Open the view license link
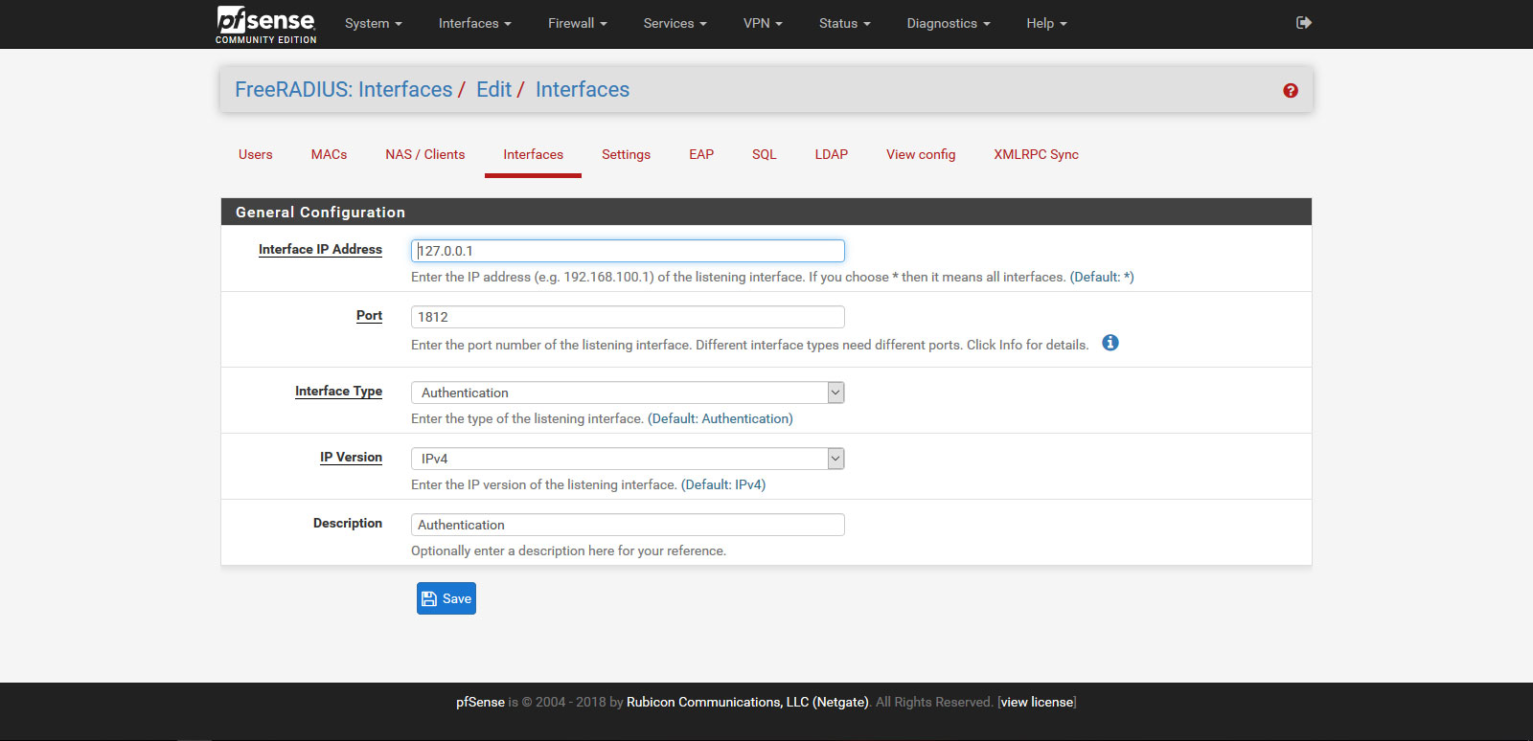 pyautogui.click(x=1037, y=702)
